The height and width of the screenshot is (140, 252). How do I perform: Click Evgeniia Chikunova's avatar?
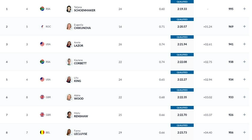pyautogui.click(x=69, y=26)
